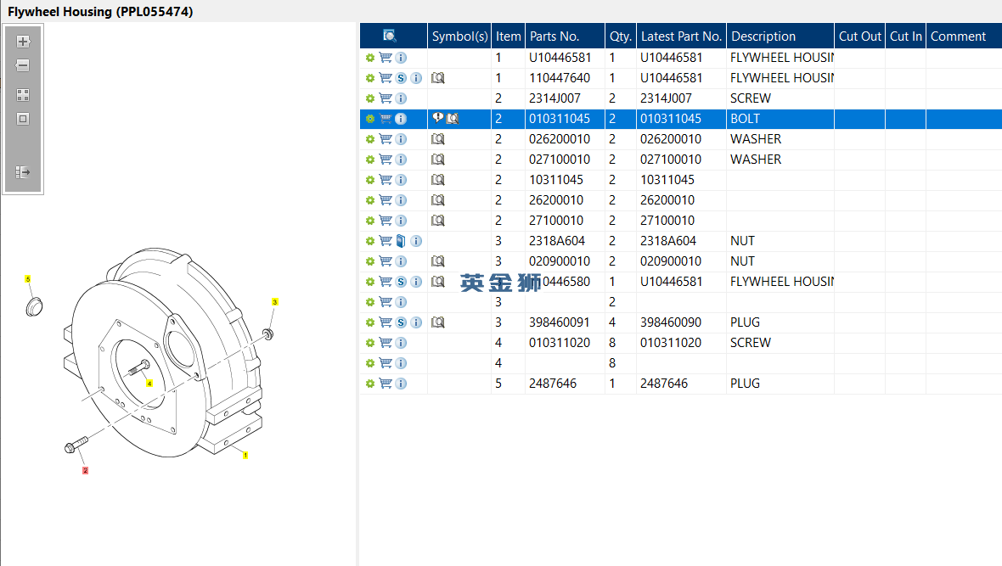Select callout 3 near the nut
This screenshot has width=1002, height=566.
tap(275, 301)
